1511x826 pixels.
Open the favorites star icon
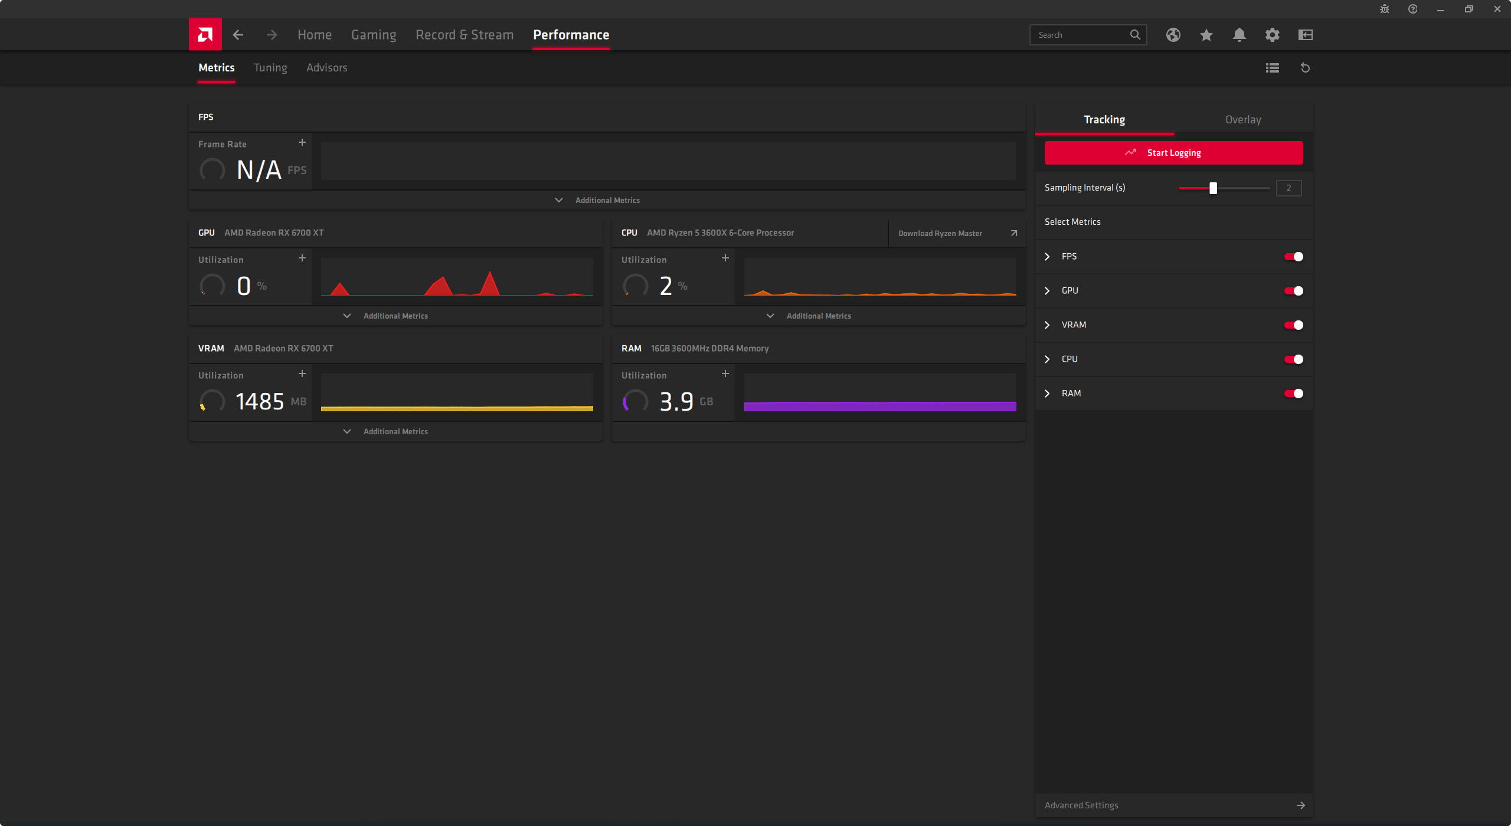point(1206,35)
